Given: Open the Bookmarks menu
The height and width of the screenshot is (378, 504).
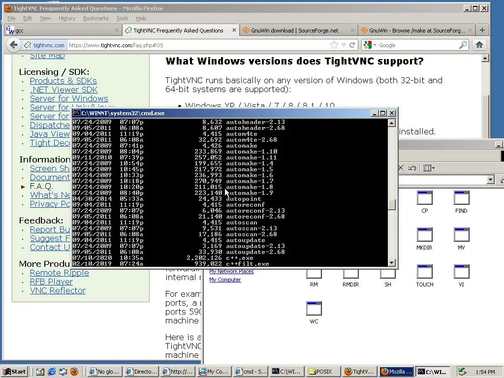Looking at the screenshot, I should (96, 18).
